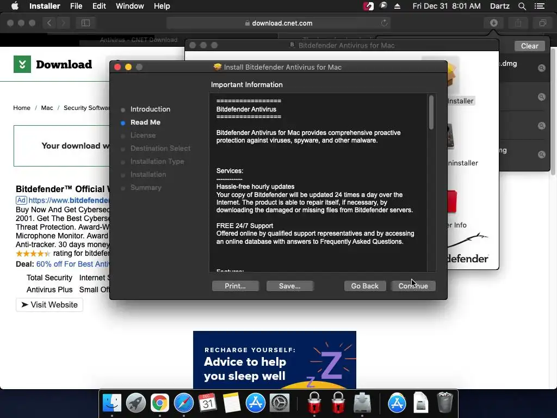Click the Home breadcrumb link

point(22,108)
